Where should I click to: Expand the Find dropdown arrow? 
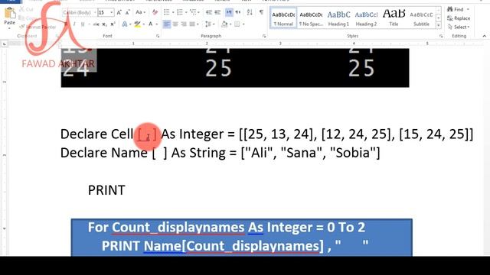pos(468,9)
